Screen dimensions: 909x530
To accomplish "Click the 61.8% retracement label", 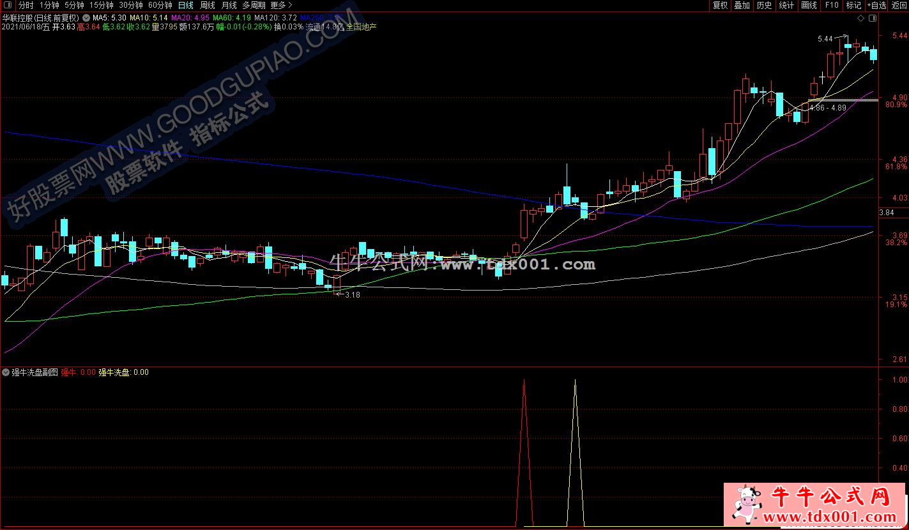I will [896, 167].
